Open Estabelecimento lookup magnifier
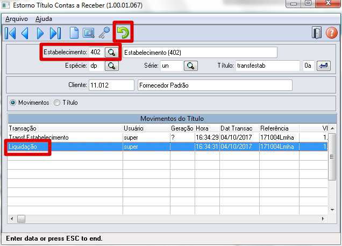 (112, 53)
